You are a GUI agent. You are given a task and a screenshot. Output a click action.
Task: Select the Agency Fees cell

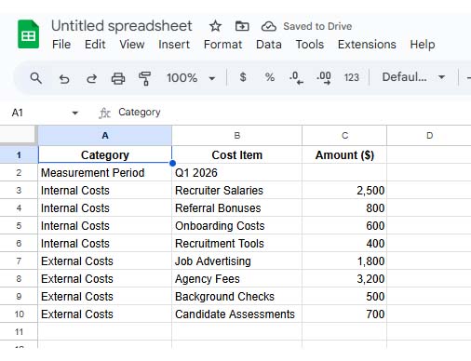coord(236,278)
